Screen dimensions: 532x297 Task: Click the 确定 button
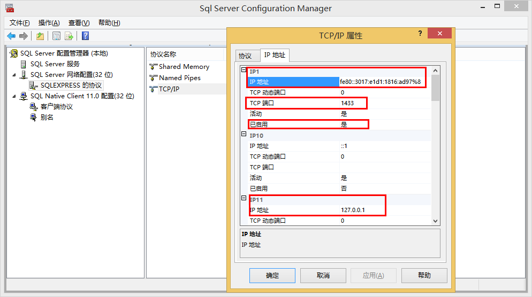(x=272, y=276)
